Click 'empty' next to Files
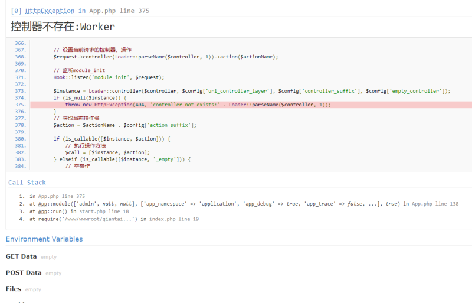The height and width of the screenshot is (303, 472). [33, 289]
